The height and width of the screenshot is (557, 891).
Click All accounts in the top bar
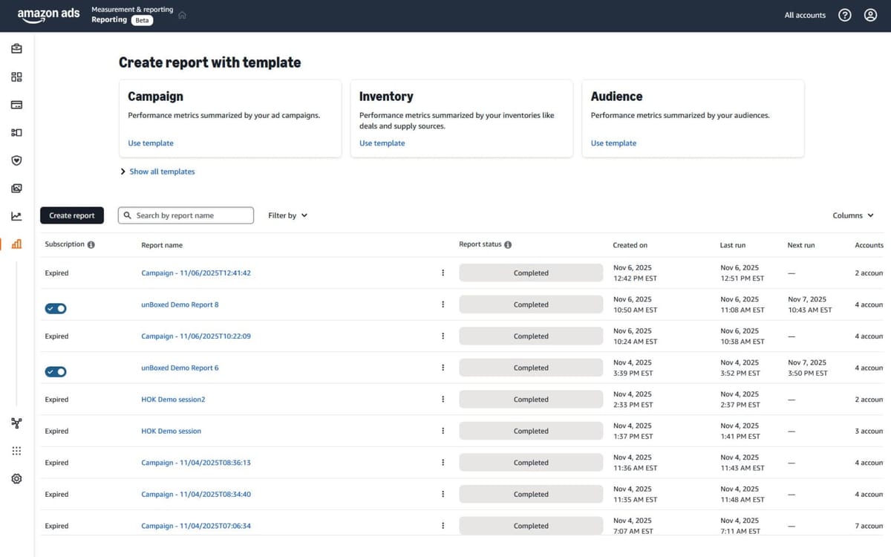(804, 15)
